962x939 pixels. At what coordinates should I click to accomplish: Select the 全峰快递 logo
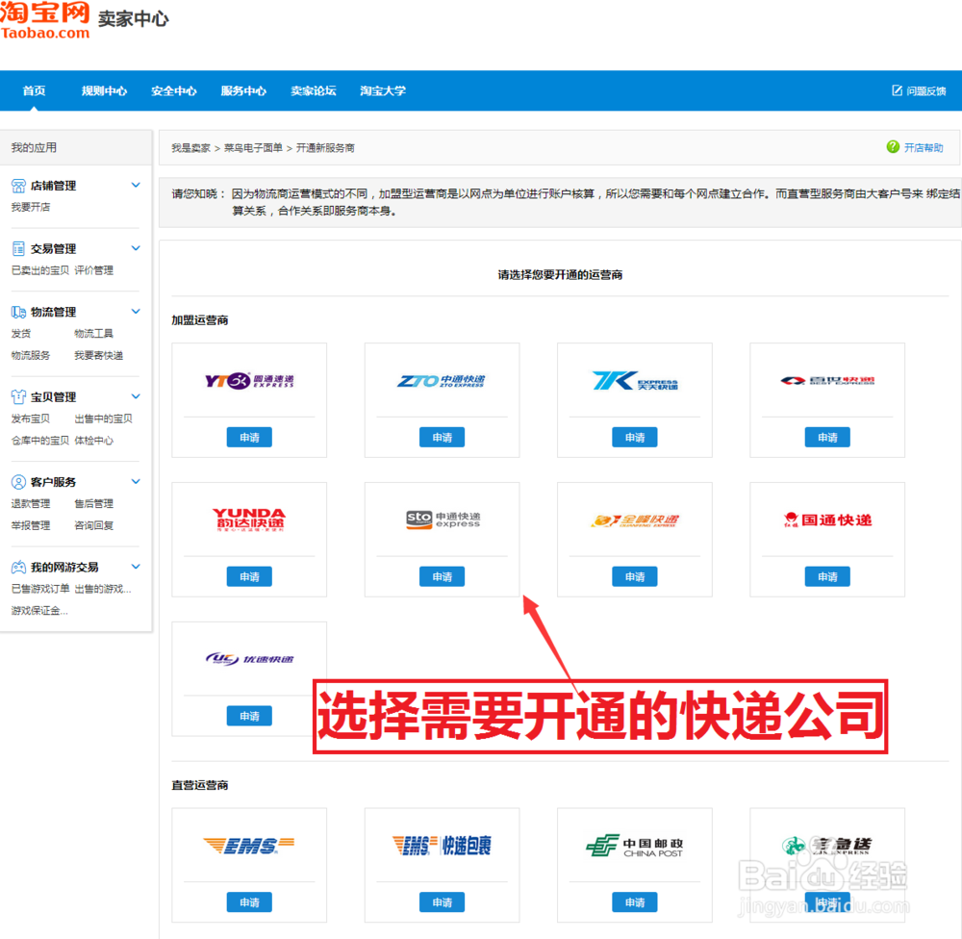click(x=634, y=520)
